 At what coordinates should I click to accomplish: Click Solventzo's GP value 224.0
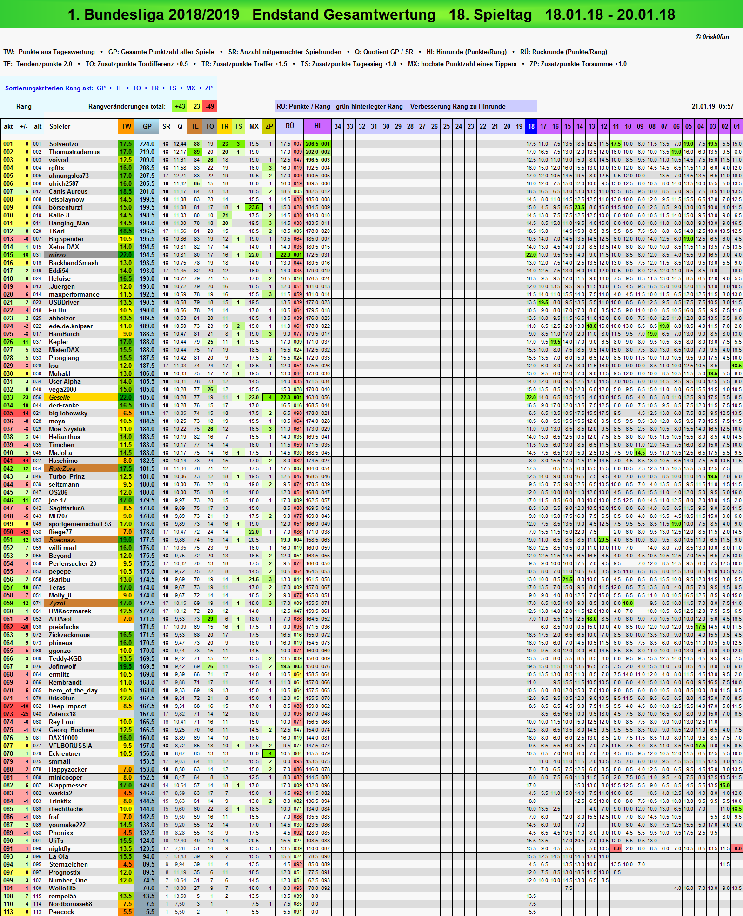(147, 144)
